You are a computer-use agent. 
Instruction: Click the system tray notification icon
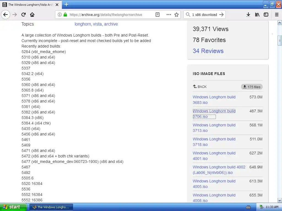pyautogui.click(x=261, y=207)
